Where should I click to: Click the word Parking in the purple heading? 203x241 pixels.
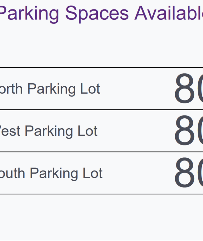click(x=29, y=14)
